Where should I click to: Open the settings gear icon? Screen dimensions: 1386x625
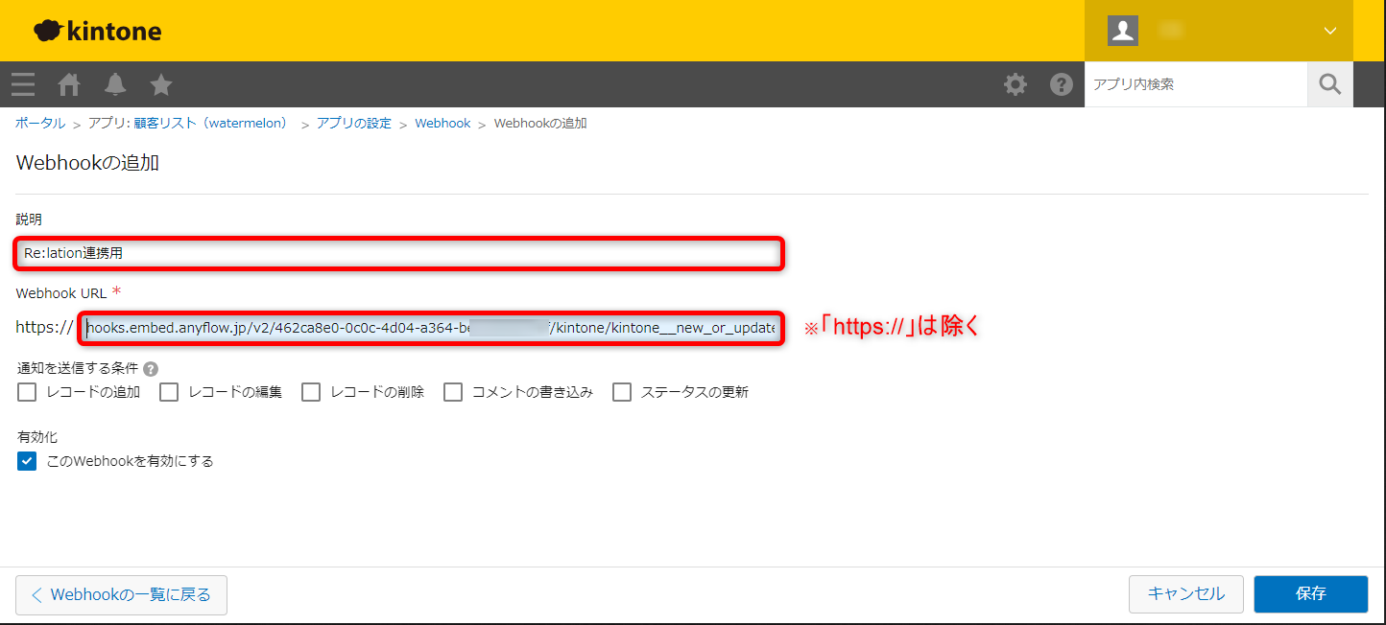1015,84
